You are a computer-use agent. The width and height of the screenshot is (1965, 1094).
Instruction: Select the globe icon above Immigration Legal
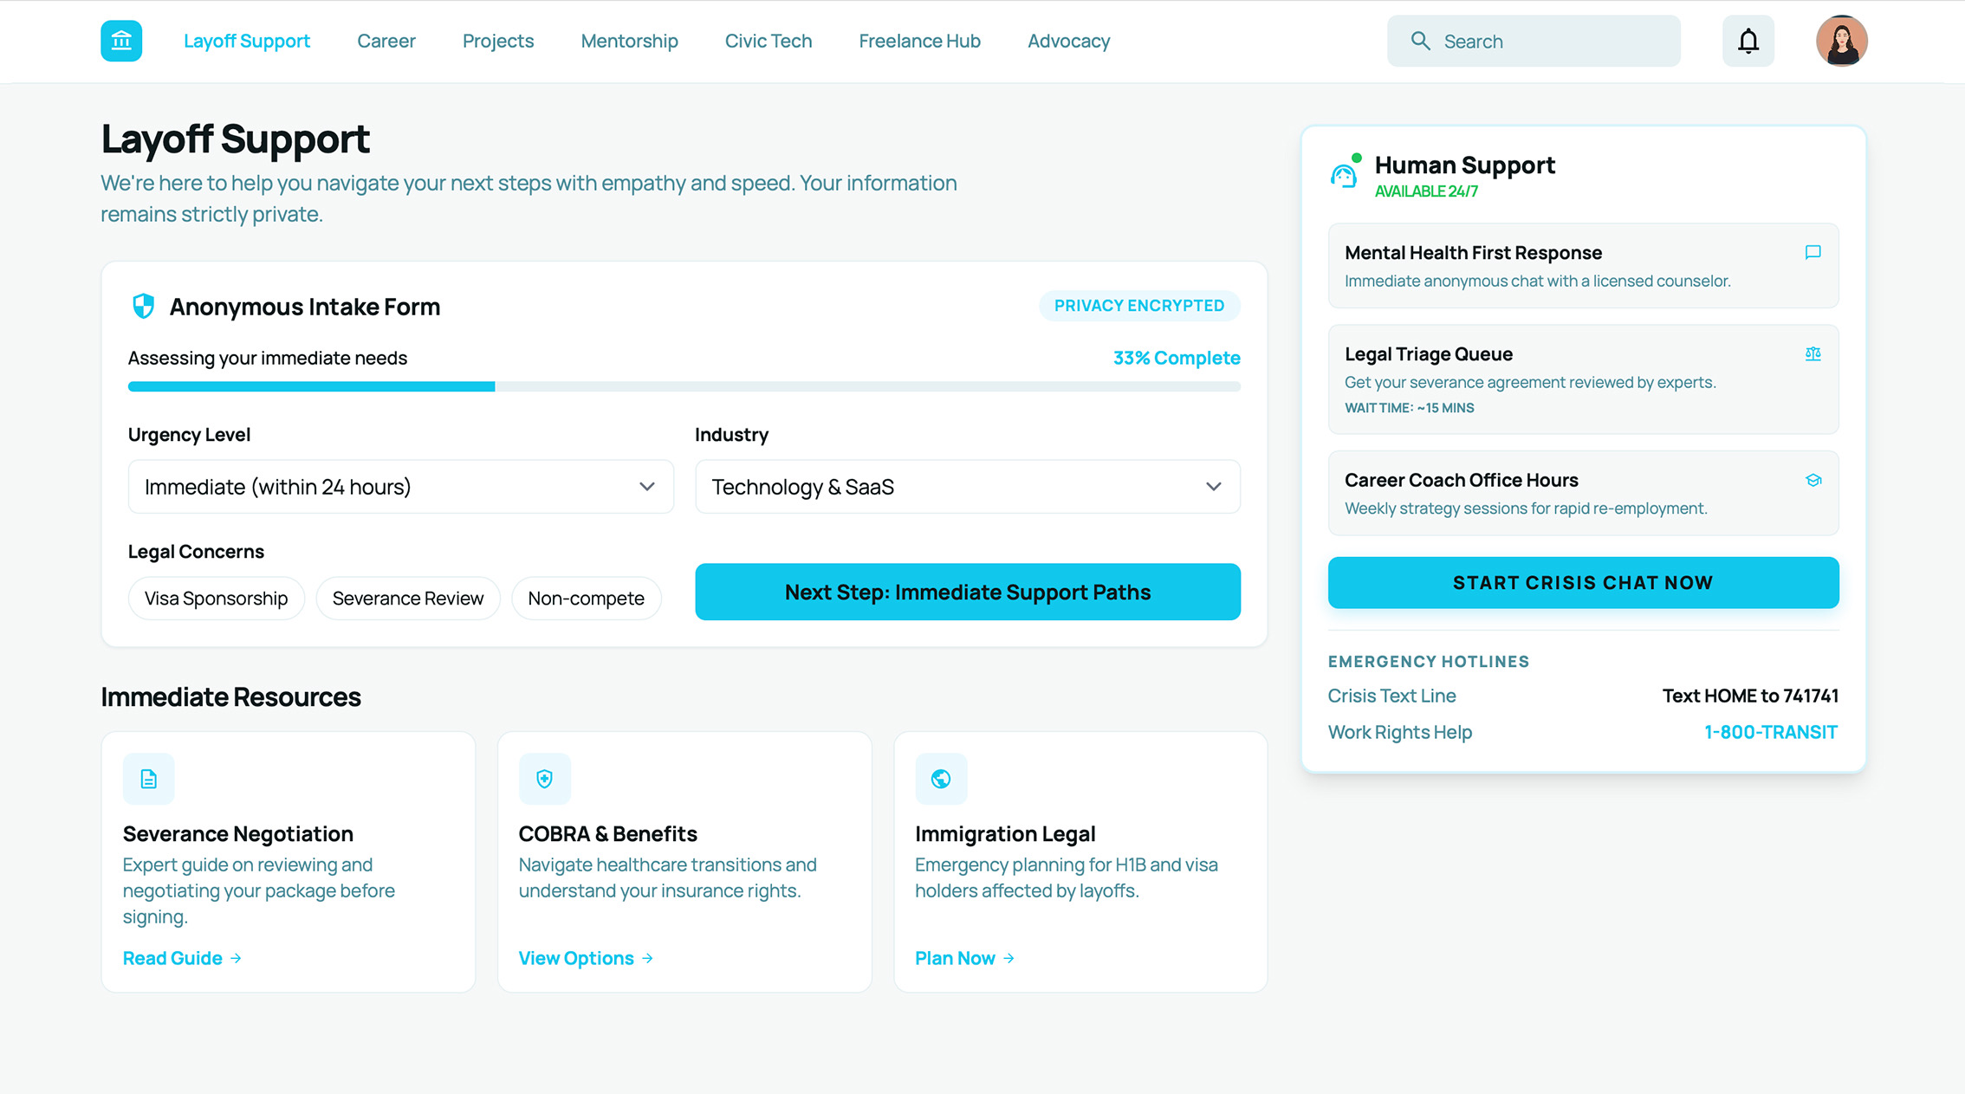[x=942, y=779]
